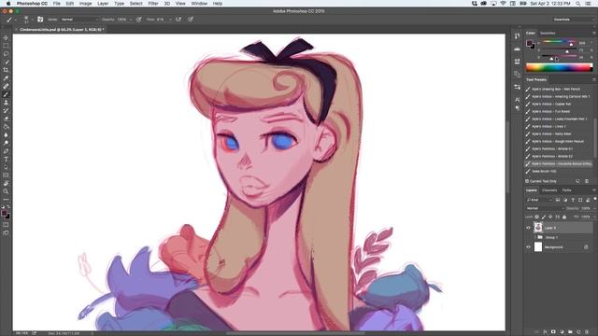Select the Rectangular Marquee tool
The image size is (598, 336).
point(6,46)
